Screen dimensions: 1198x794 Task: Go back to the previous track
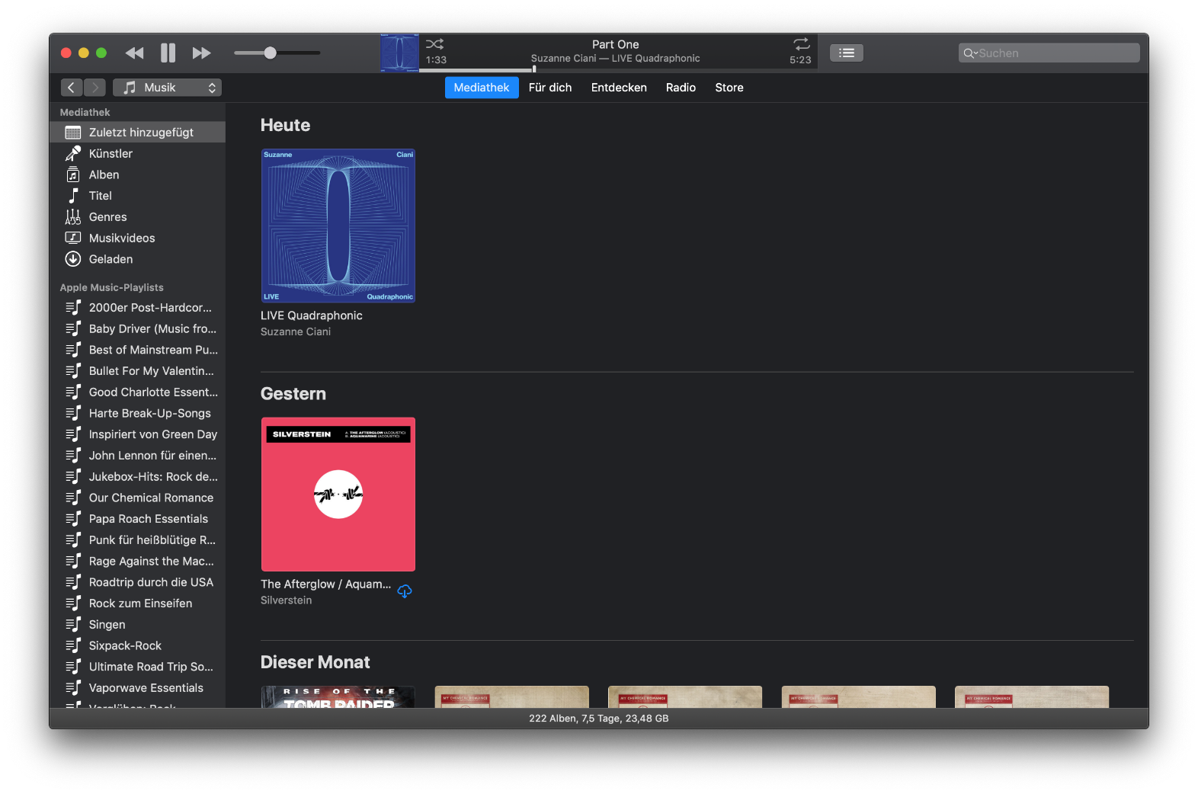[135, 53]
